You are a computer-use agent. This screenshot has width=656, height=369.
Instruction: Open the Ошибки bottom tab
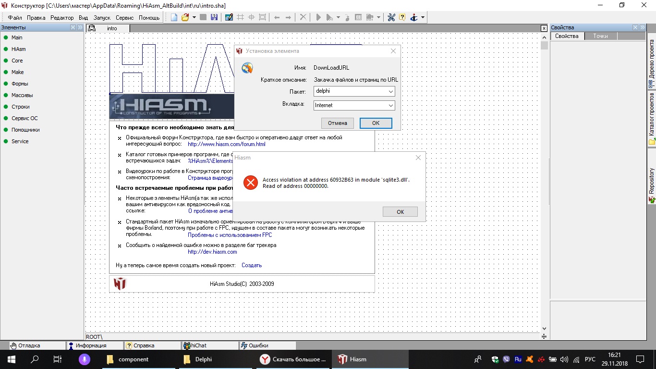(x=267, y=345)
